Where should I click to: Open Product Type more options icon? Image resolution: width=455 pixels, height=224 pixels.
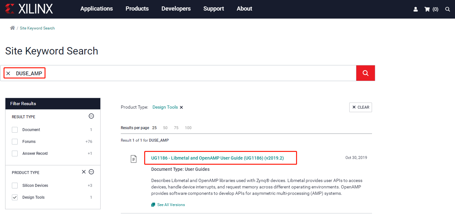point(91,172)
